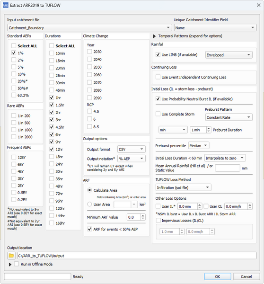
Task: Toggle ARF for events < 50% AEP
Action: point(89,229)
